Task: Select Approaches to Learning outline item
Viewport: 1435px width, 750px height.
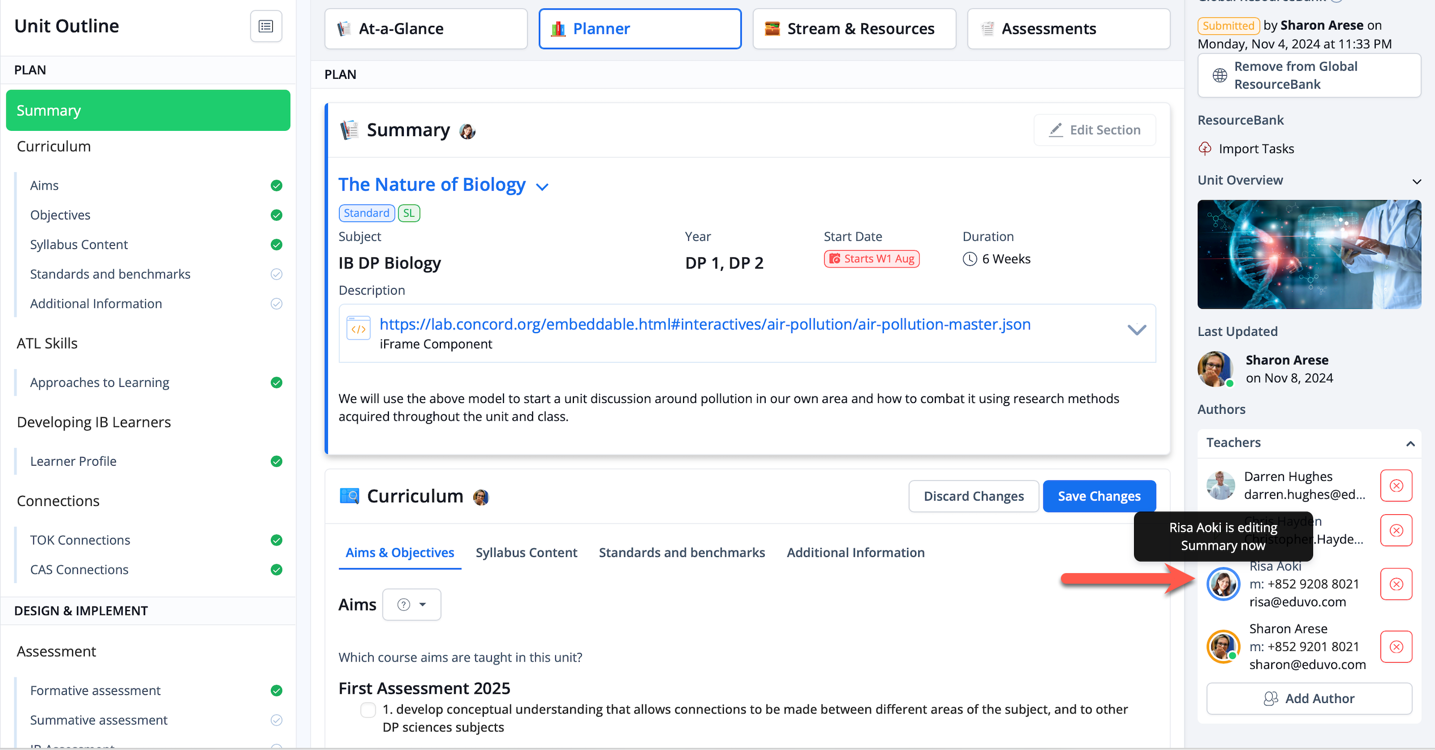Action: pyautogui.click(x=100, y=382)
